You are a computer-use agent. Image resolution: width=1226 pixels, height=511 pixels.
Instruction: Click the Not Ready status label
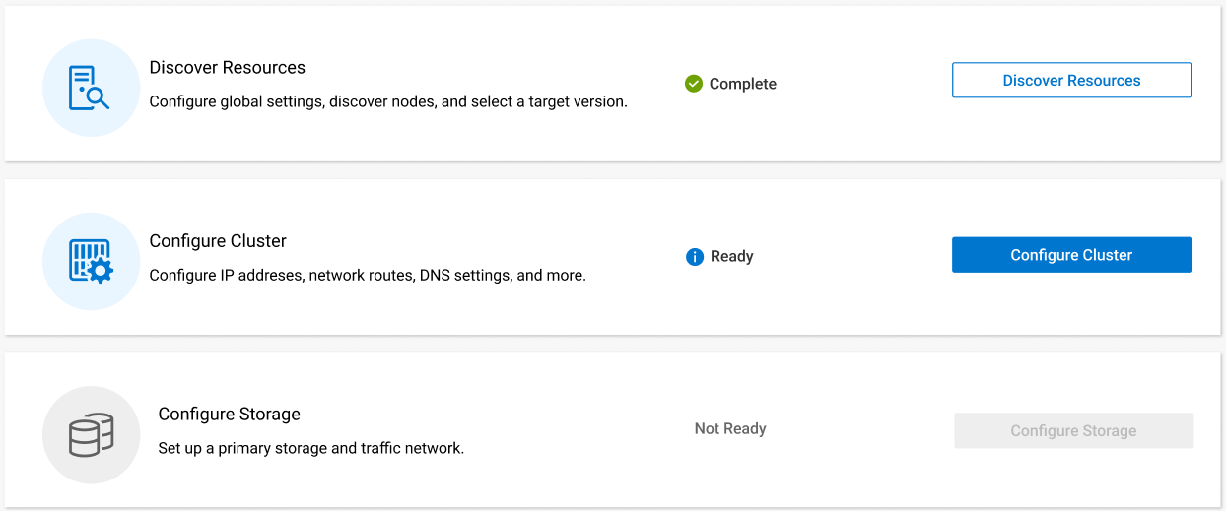point(730,429)
